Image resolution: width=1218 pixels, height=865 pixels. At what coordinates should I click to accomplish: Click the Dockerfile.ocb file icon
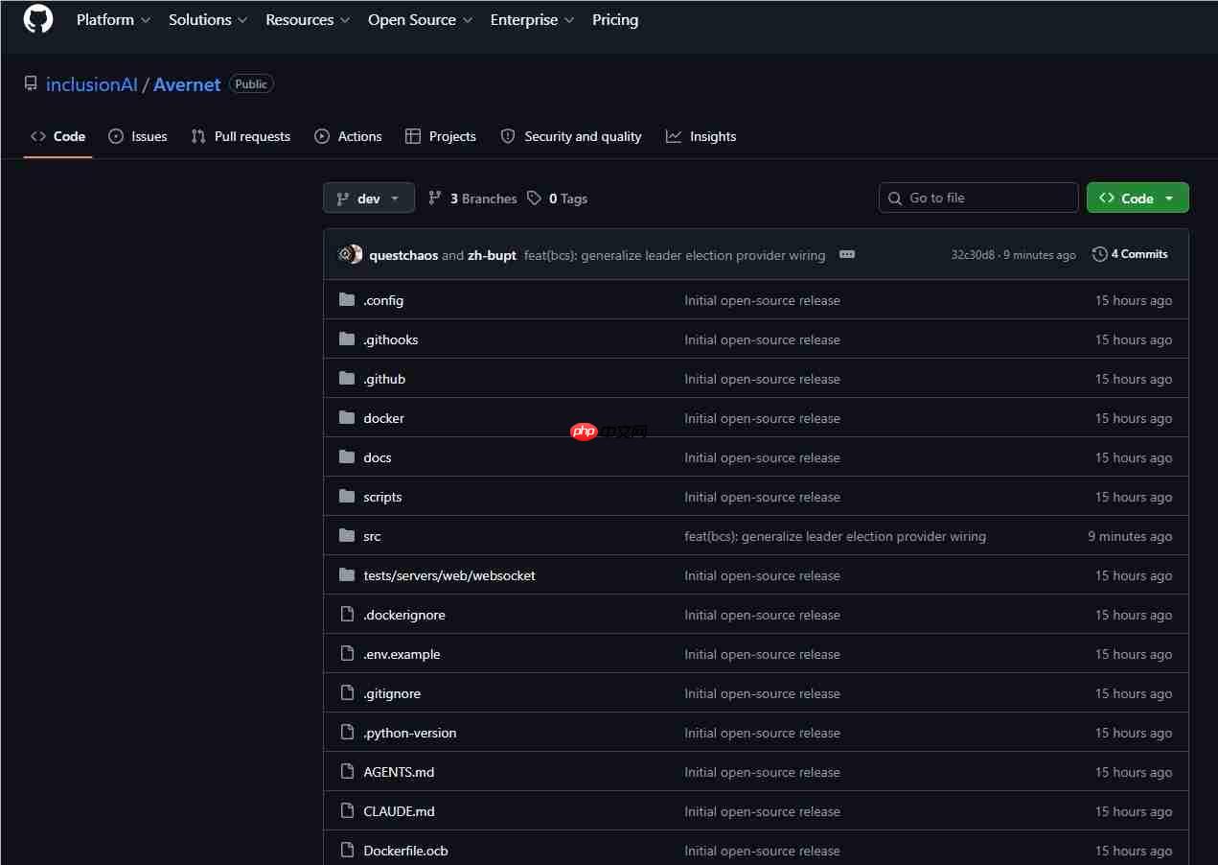pyautogui.click(x=347, y=851)
